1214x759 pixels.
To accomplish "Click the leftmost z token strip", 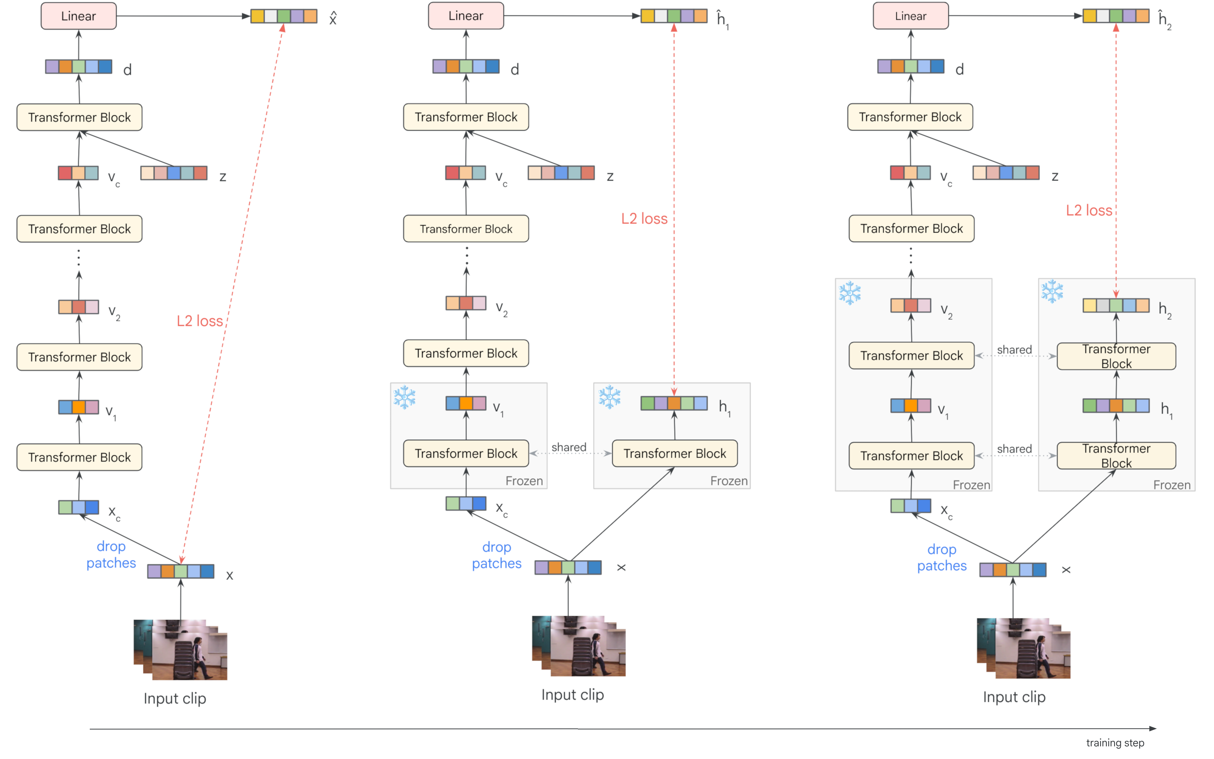I will point(174,173).
